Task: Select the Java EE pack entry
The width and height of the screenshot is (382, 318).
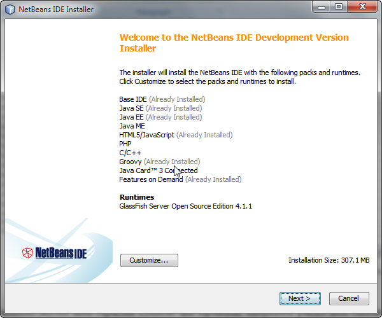Action: pos(160,117)
